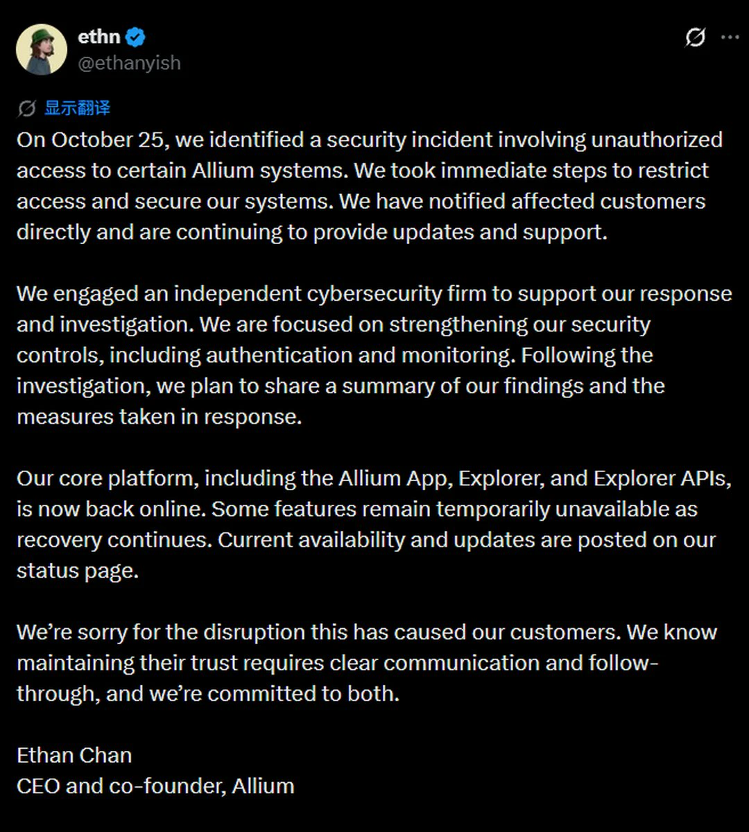Click the "CEO and co-founder, Allium" line
This screenshot has height=832, width=749.
(155, 786)
